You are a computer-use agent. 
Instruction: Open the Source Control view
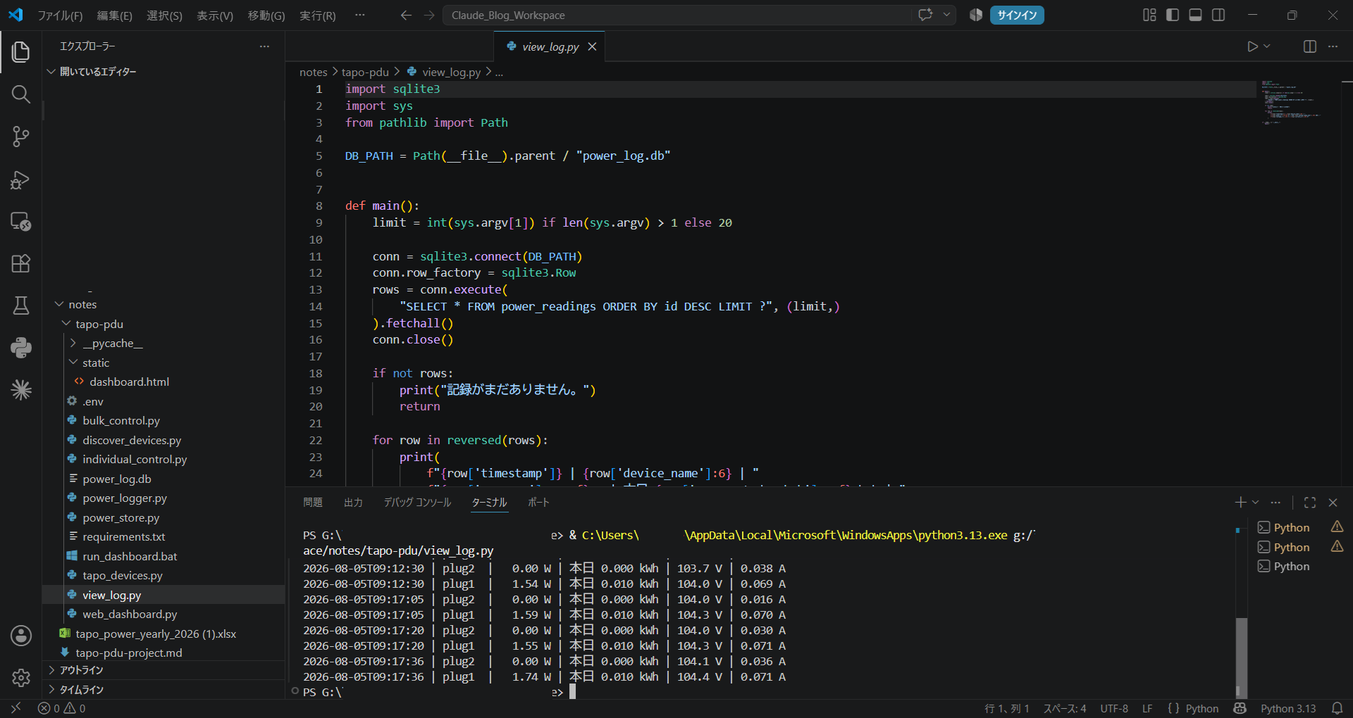click(x=21, y=137)
